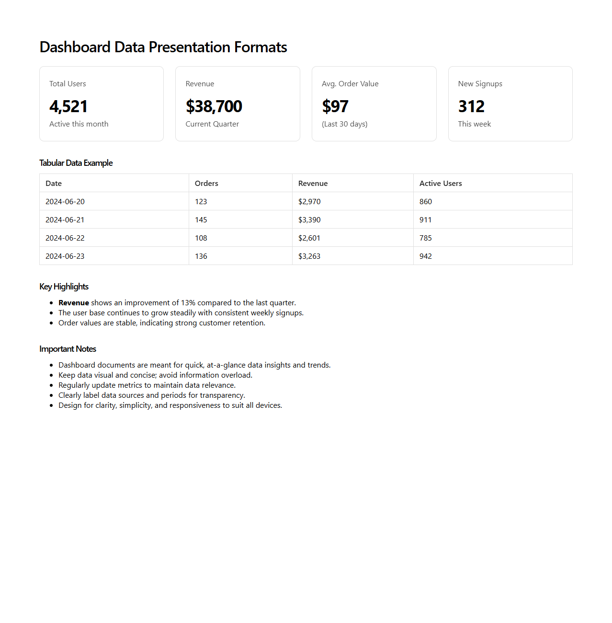Click the Active Users column header
The height and width of the screenshot is (623, 612).
pyautogui.click(x=441, y=183)
